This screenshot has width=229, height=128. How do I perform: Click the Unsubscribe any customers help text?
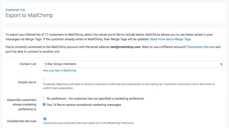point(88,123)
